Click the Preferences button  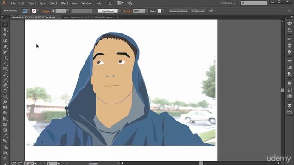(x=198, y=11)
